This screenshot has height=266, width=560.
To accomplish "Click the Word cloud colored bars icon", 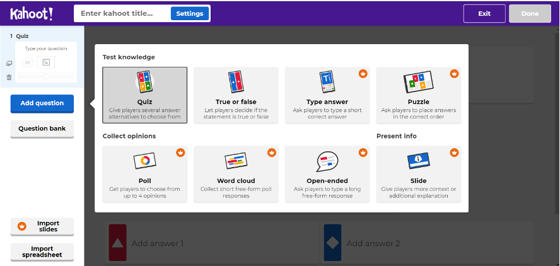I will pos(236,161).
